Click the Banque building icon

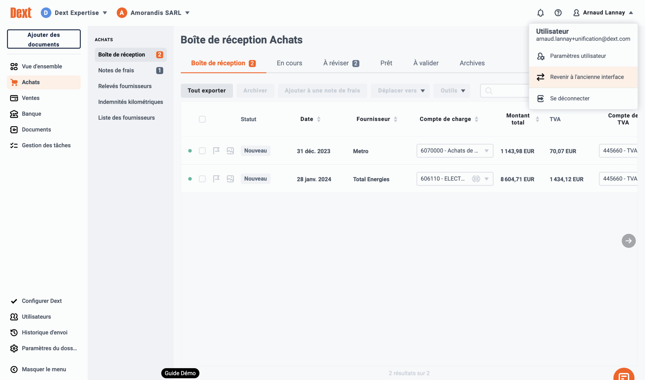pyautogui.click(x=14, y=114)
